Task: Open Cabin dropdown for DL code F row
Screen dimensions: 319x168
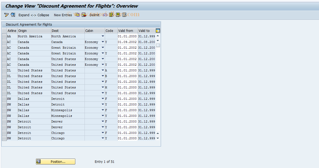Action: pos(103,82)
